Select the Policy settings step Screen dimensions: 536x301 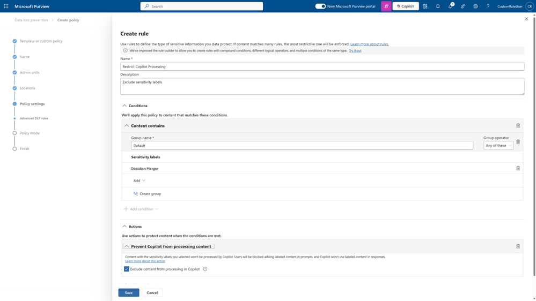[32, 104]
